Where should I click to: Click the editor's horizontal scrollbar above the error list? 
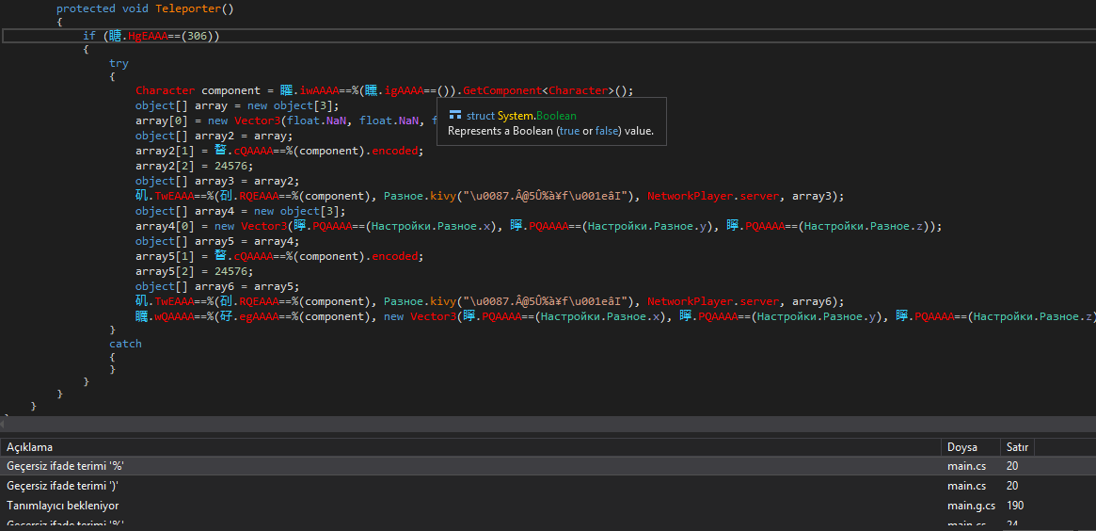tap(548, 426)
